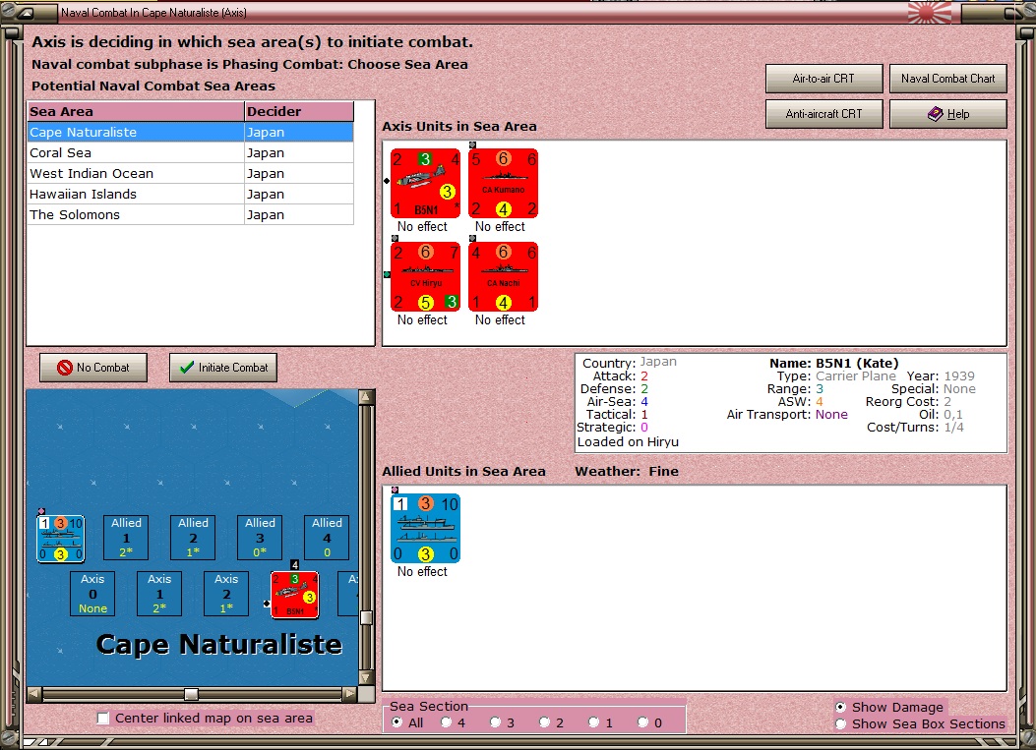Select the Allied convoy unit in Allied units panel
The height and width of the screenshot is (750, 1036).
(425, 528)
